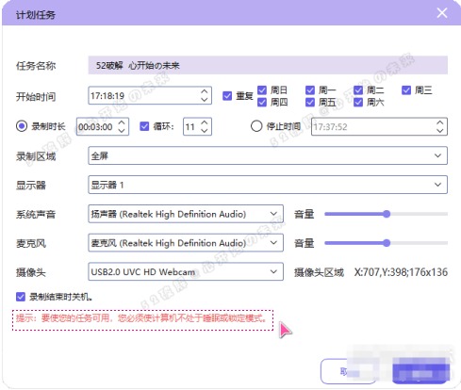Viewport: 461px width, 390px height.
Task: Close the 计划任务 dialog
Action: pyautogui.click(x=442, y=13)
